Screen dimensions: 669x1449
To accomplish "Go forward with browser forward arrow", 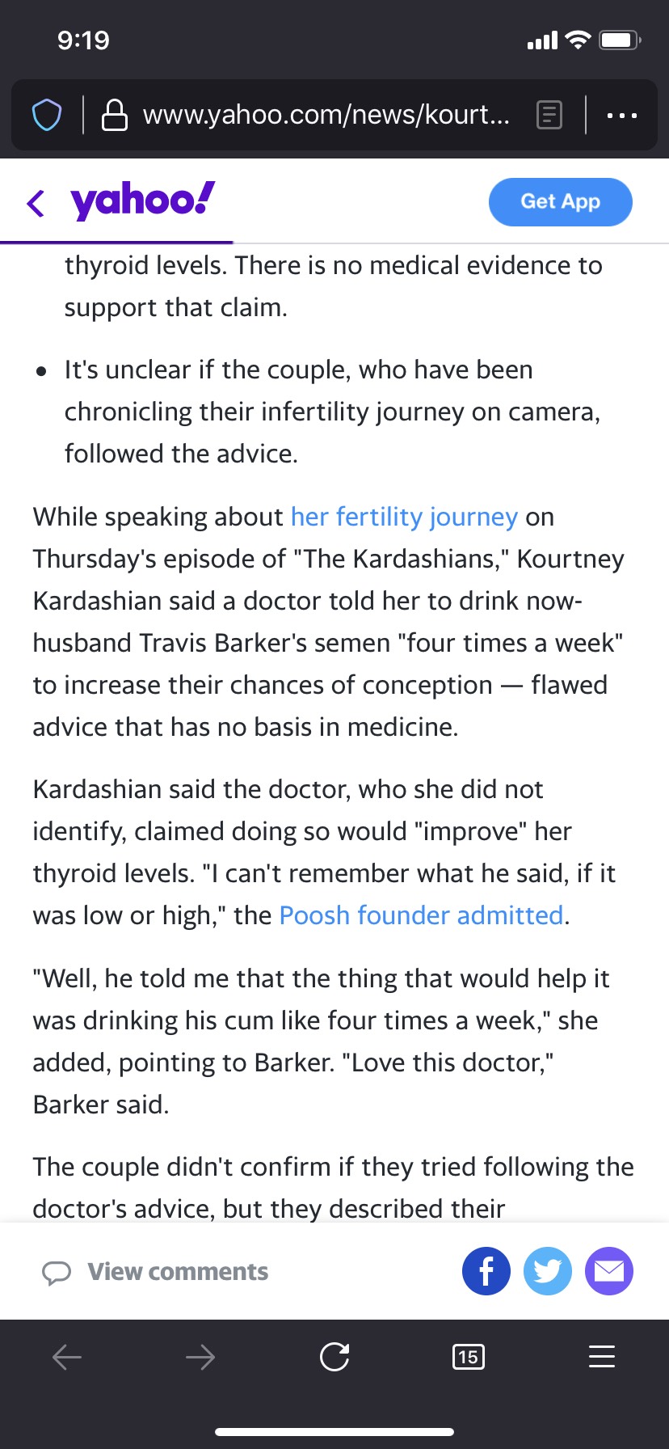I will click(x=200, y=1357).
